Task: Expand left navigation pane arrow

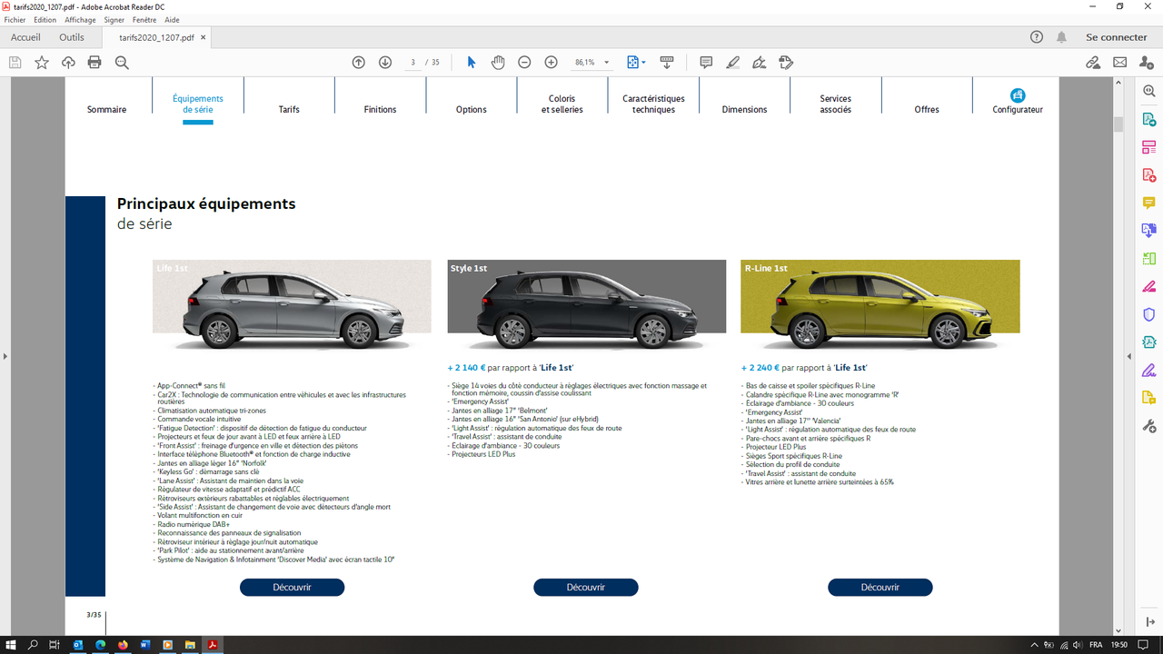Action: (5, 356)
